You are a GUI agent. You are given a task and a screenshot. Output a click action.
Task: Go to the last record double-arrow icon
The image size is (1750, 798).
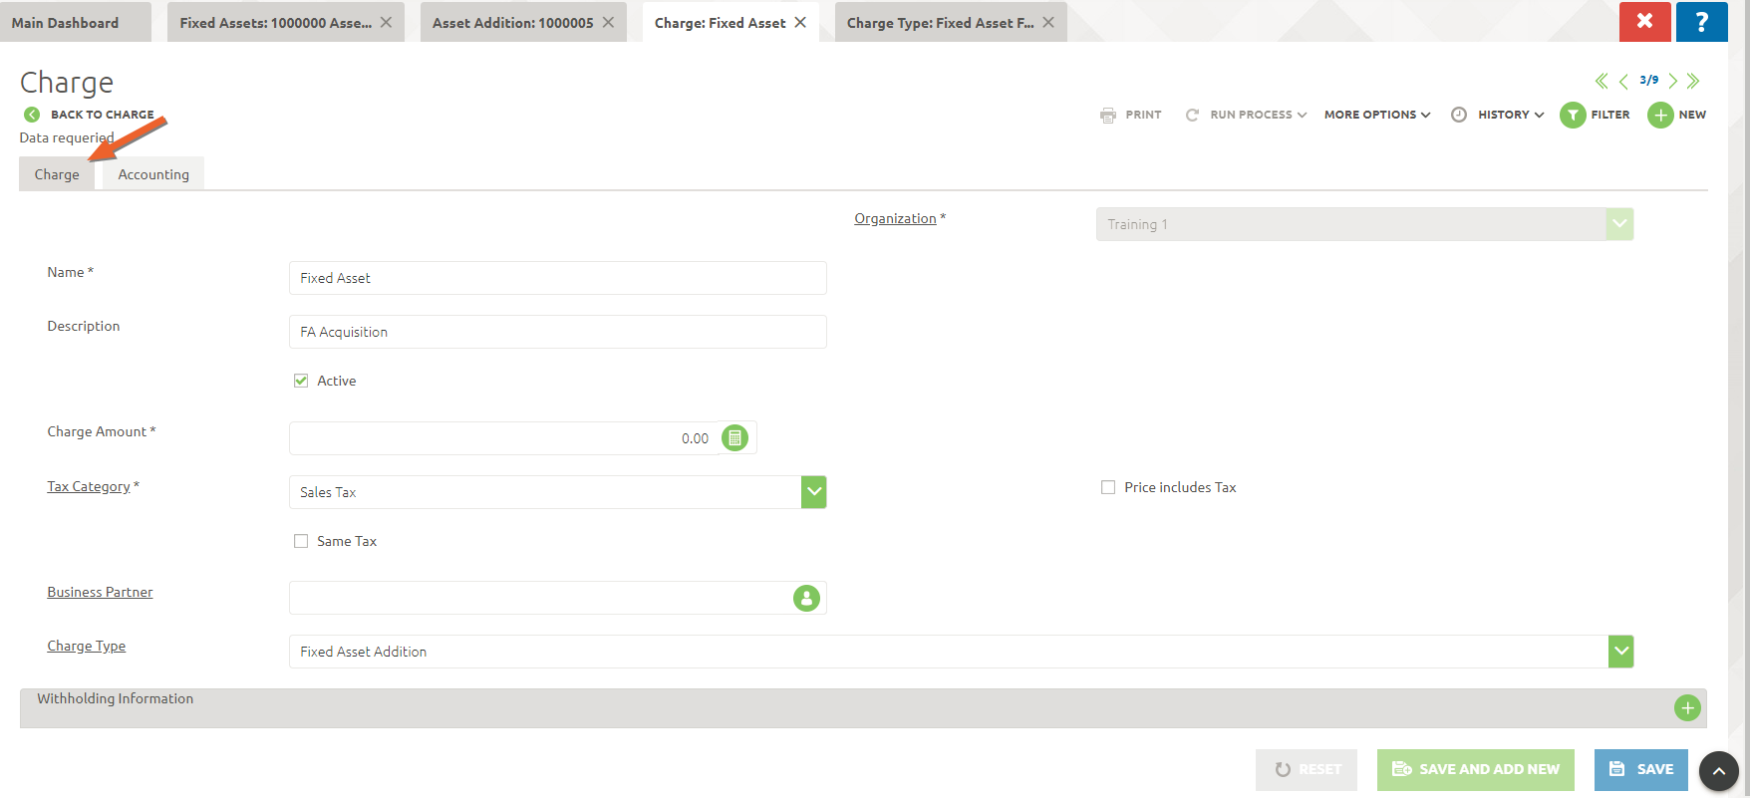[1693, 81]
